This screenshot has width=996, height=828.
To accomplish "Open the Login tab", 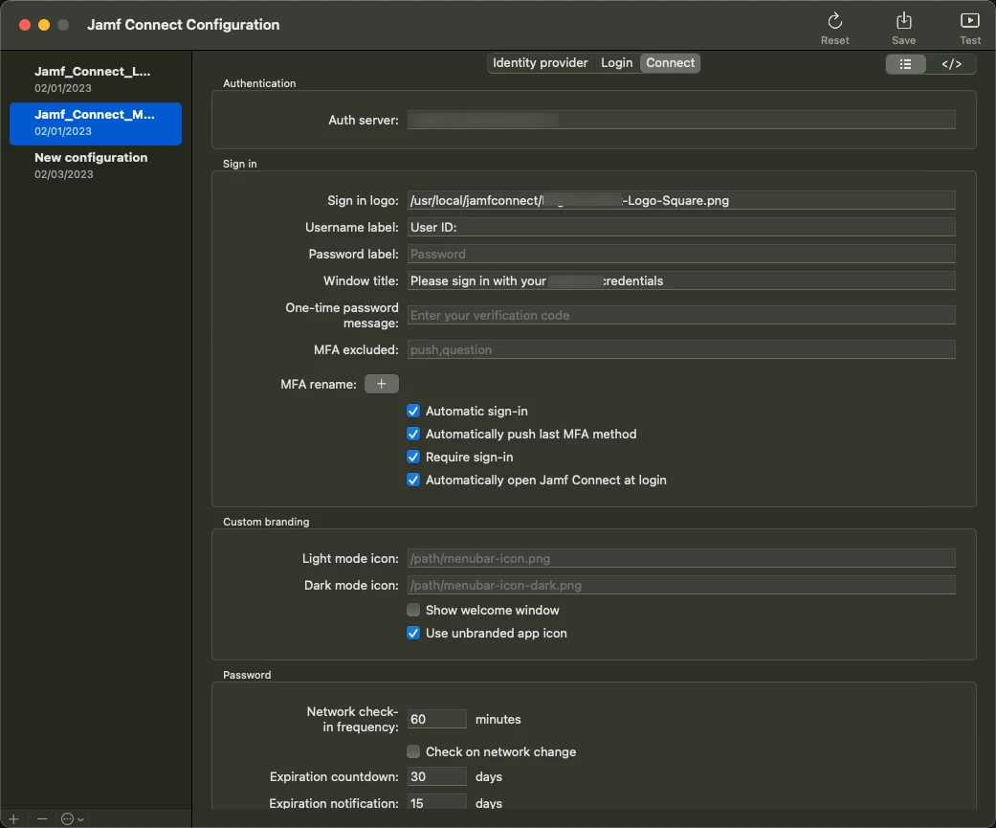I will click(x=616, y=63).
